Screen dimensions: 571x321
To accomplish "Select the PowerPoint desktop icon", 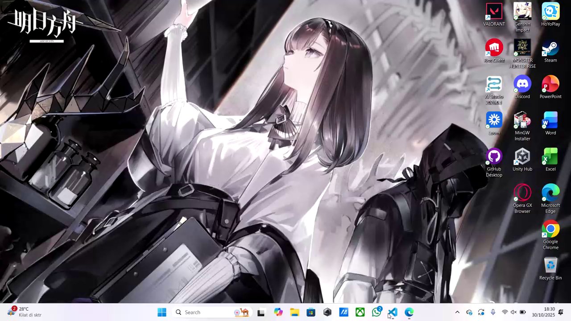I will coord(550,87).
